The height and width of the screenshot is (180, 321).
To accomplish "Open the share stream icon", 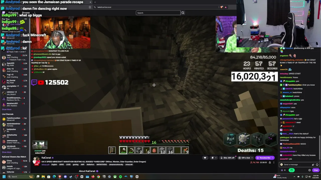I will click(270, 162).
